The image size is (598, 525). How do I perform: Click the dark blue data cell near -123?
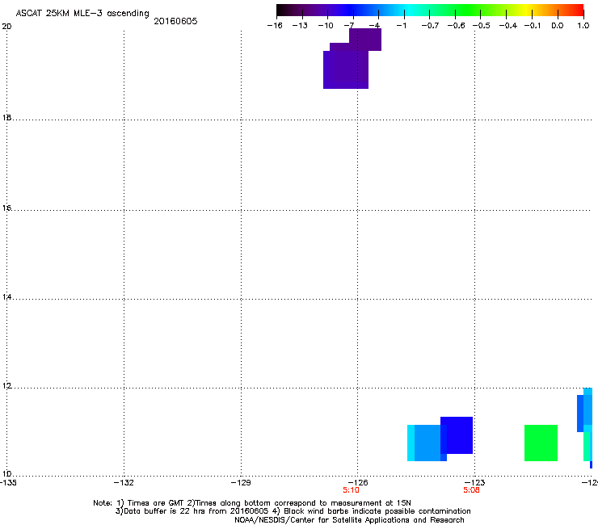pyautogui.click(x=457, y=435)
